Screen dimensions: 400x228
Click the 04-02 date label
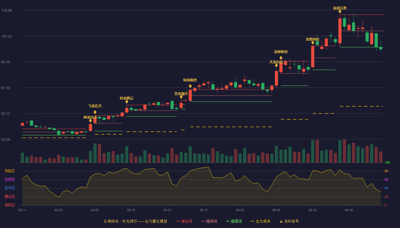(x=95, y=210)
